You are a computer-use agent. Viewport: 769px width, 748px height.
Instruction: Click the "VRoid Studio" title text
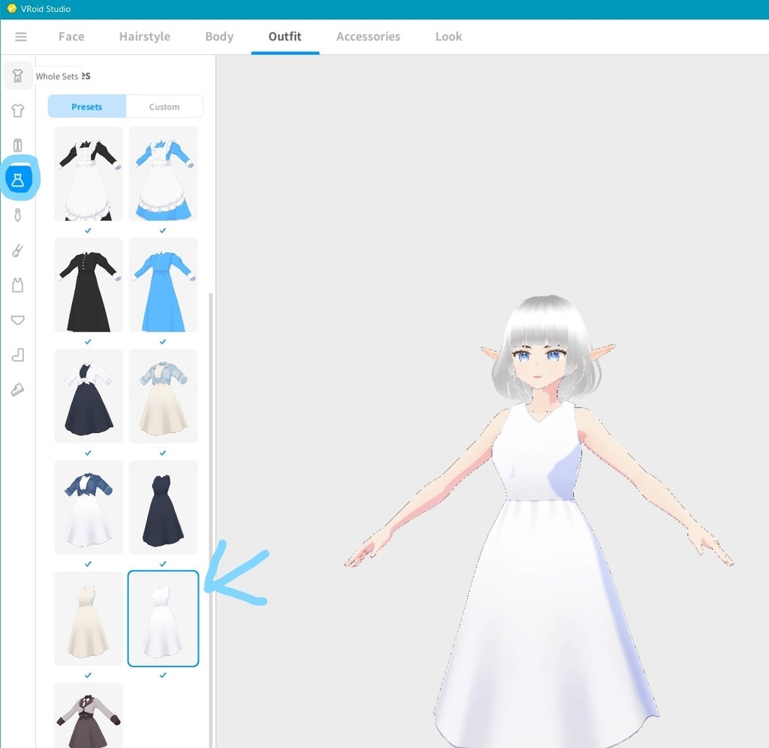(46, 9)
